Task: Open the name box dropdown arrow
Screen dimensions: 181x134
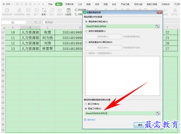Action: pyautogui.click(x=25, y=22)
